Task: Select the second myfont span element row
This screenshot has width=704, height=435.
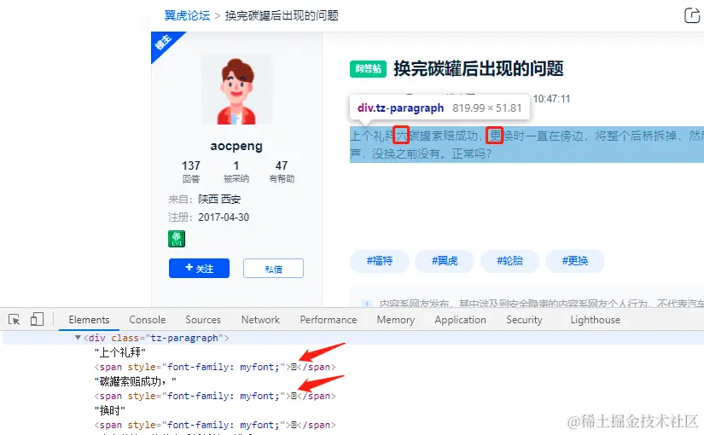Action: [x=215, y=396]
